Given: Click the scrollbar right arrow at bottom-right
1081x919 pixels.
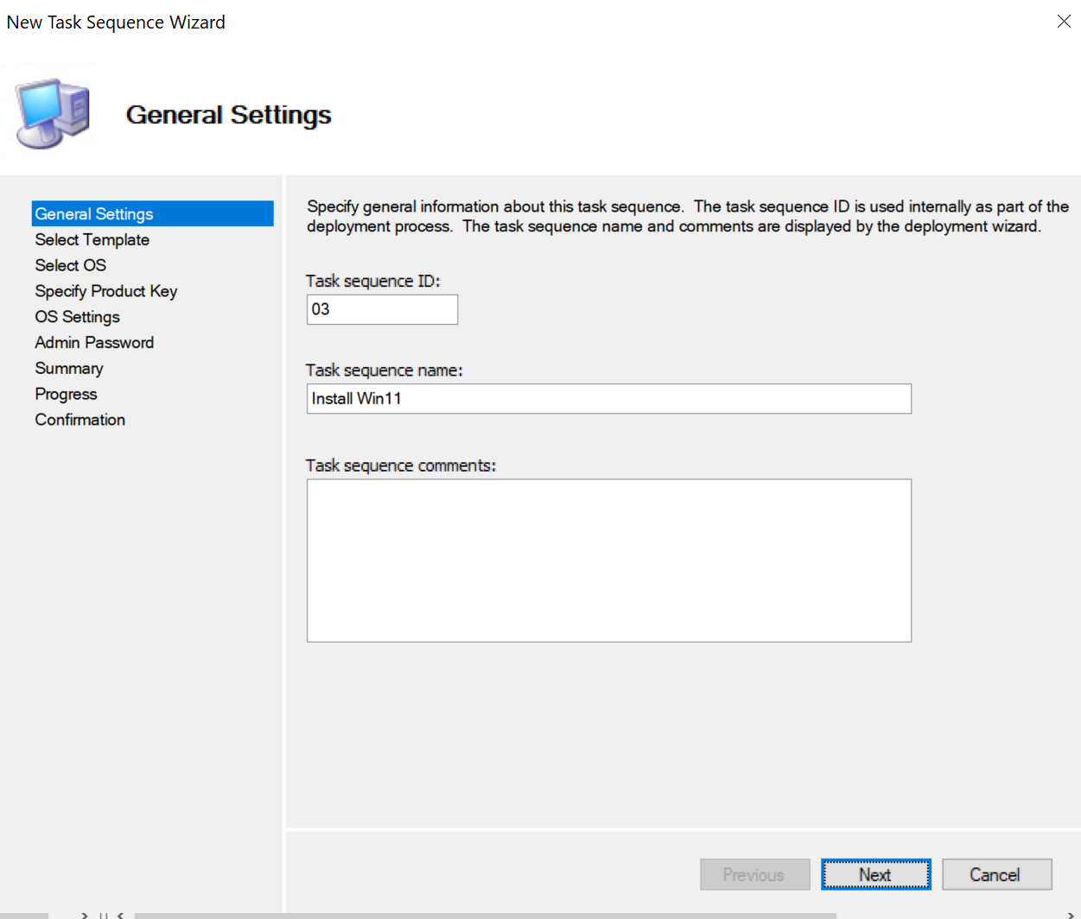Looking at the screenshot, I should point(1071,916).
